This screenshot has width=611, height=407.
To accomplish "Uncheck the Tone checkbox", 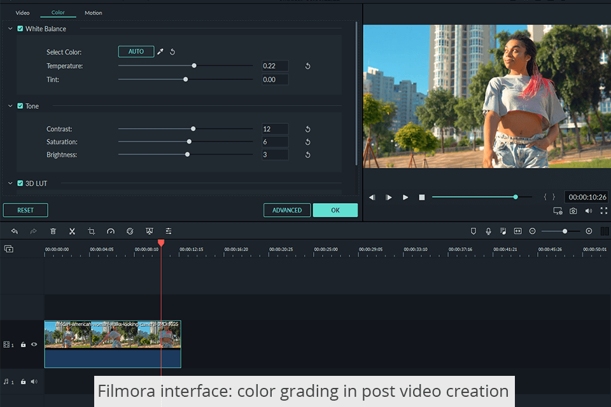I will coord(20,106).
